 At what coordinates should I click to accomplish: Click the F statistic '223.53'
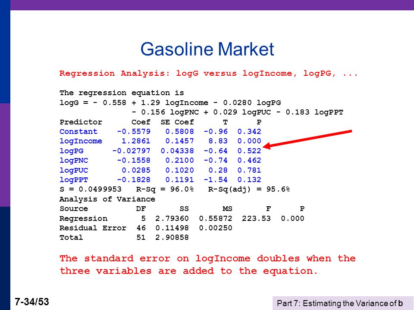pyautogui.click(x=256, y=219)
